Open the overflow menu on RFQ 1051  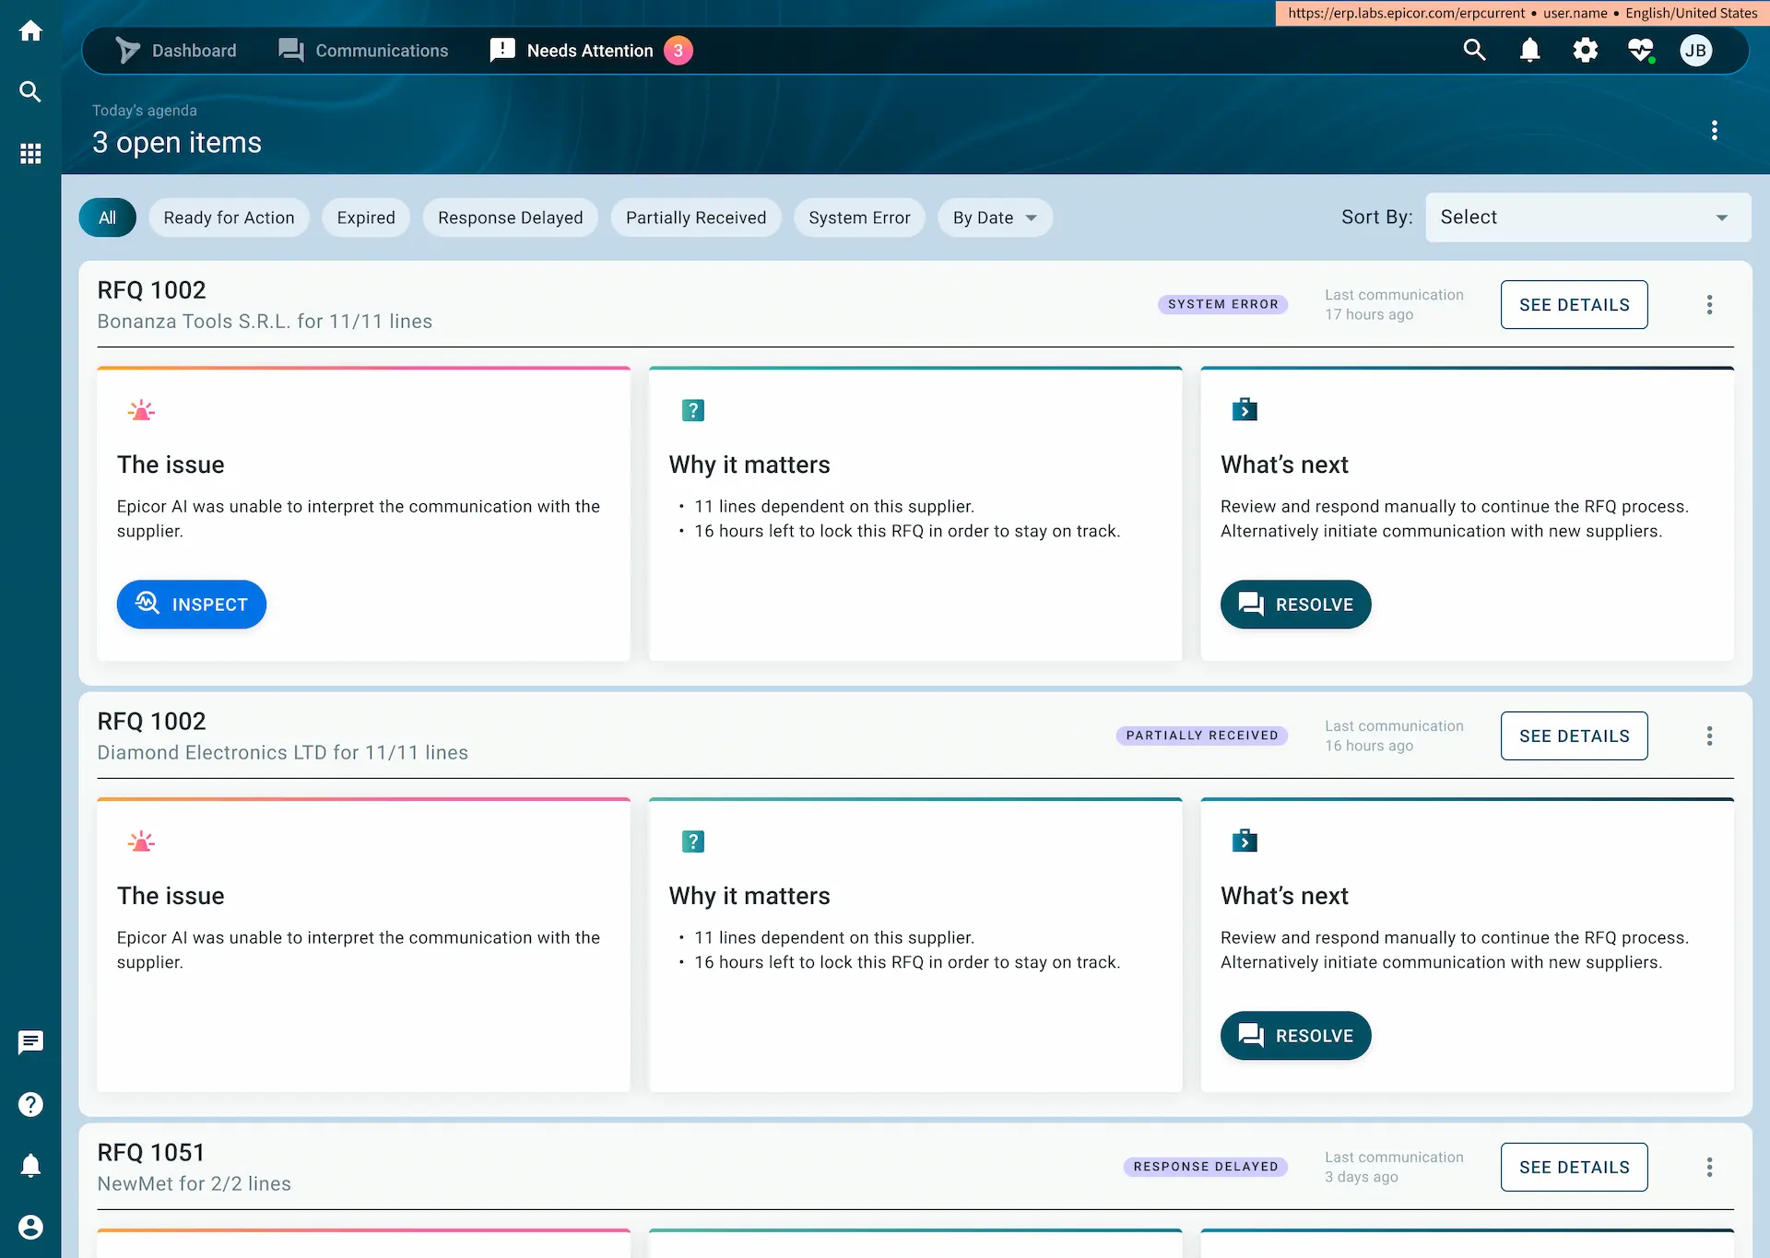tap(1710, 1167)
